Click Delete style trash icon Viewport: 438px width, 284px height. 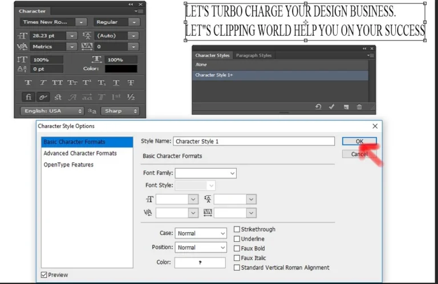pos(359,106)
